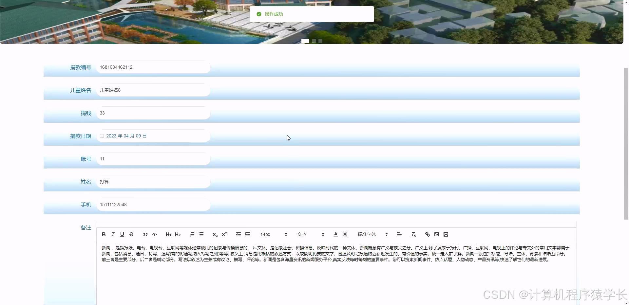Image resolution: width=629 pixels, height=305 pixels.
Task: Increase text indent in editor
Action: (248, 234)
